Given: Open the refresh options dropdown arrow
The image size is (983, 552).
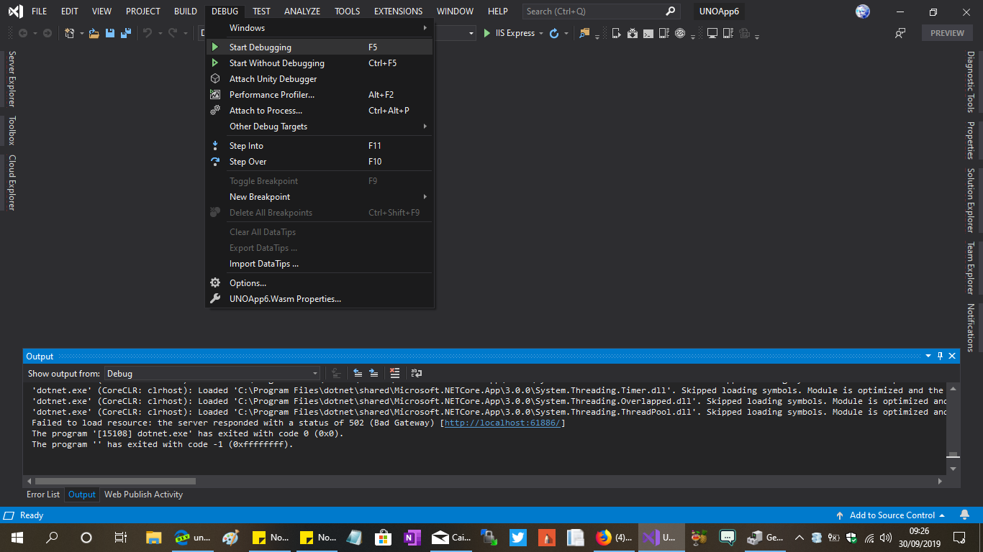Looking at the screenshot, I should point(566,34).
